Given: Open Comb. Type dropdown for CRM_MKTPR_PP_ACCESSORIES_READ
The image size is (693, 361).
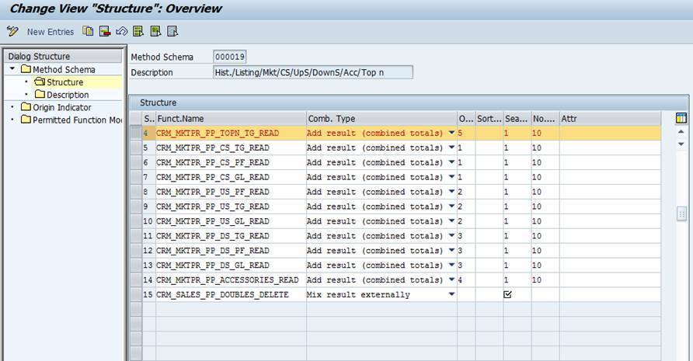Looking at the screenshot, I should click(451, 279).
